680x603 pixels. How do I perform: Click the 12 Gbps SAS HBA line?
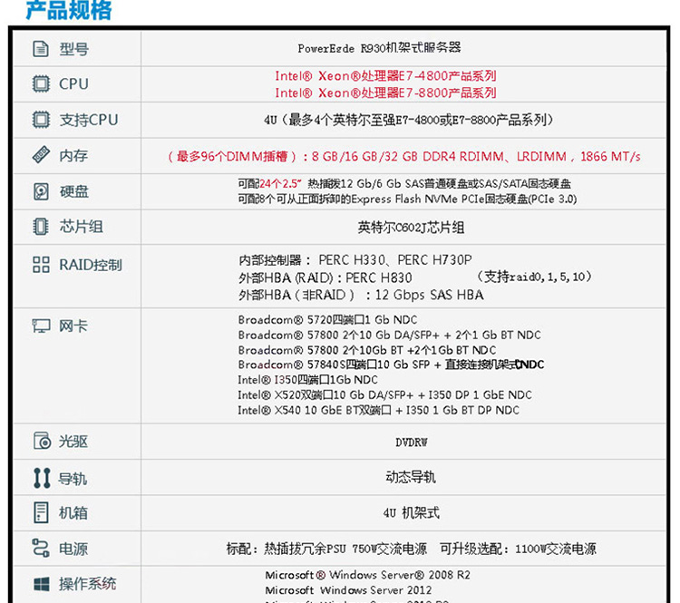tap(361, 295)
